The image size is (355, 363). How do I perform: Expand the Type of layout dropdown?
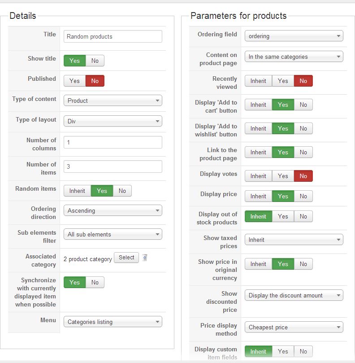click(x=113, y=121)
